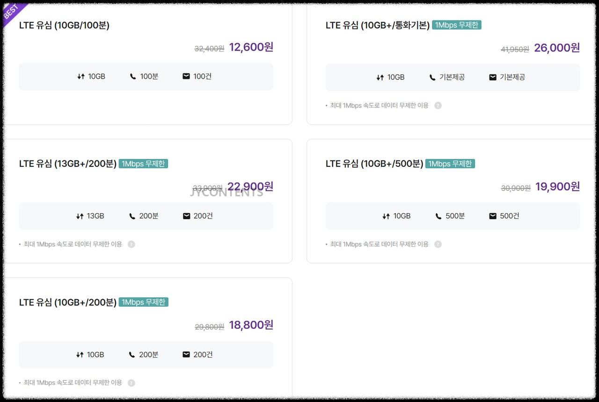Click the data arrows icon beside 13GB
599x402 pixels.
pyautogui.click(x=80, y=216)
